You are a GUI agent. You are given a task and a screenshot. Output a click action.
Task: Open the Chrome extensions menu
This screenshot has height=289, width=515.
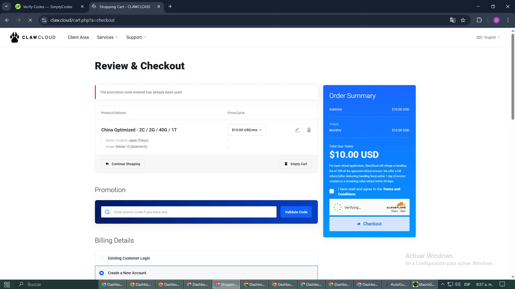coord(479,20)
